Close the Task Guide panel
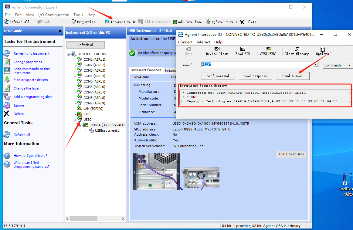The width and height of the screenshot is (353, 230). [60, 31]
